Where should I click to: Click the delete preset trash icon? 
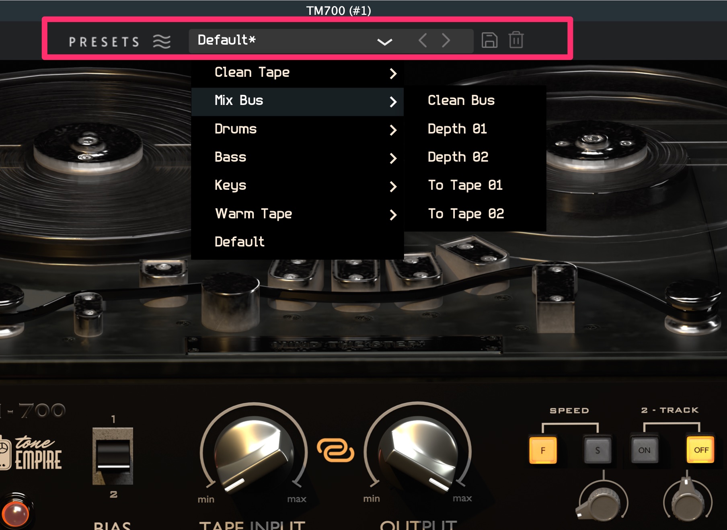pos(516,40)
